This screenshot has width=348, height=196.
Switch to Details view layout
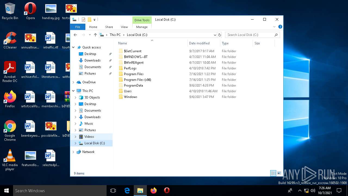273,173
